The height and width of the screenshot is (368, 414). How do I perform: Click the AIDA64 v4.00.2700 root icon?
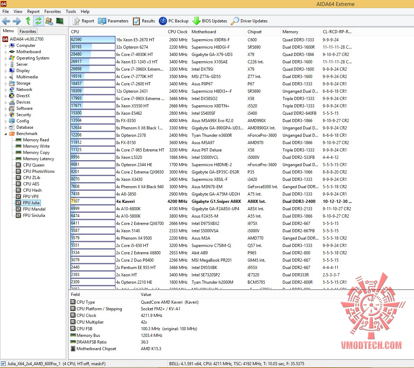[5, 39]
